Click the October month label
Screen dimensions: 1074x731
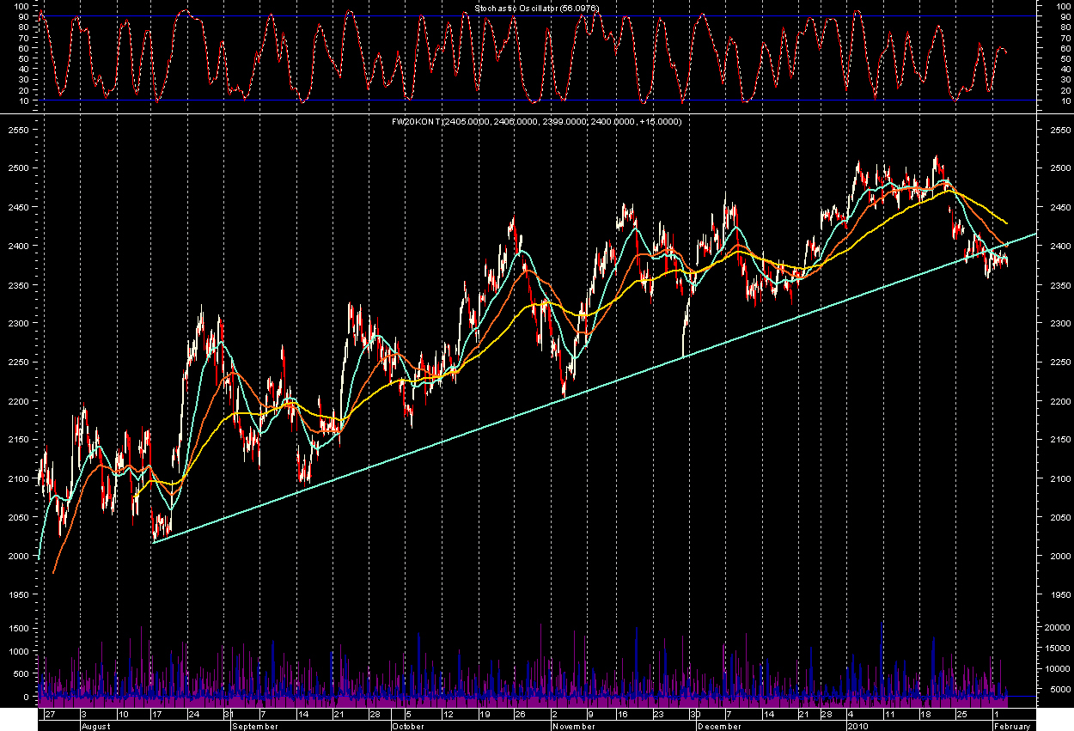(408, 726)
